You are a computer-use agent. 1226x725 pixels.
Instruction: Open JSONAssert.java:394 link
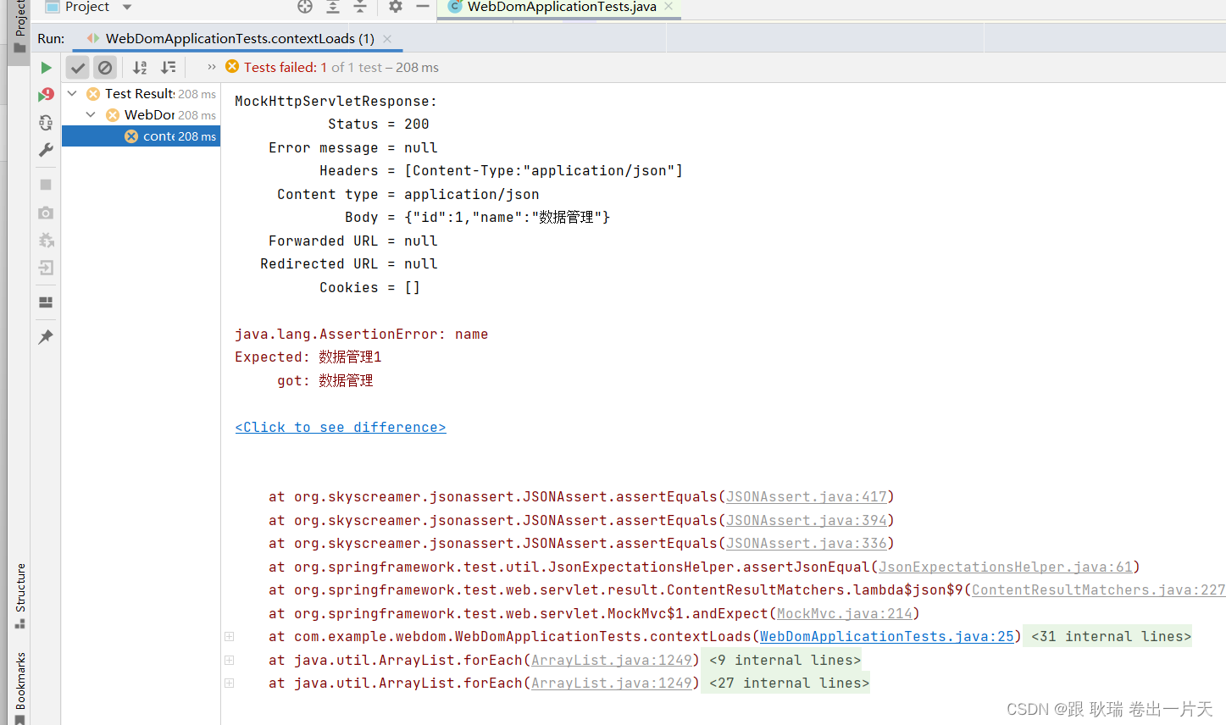click(x=807, y=521)
